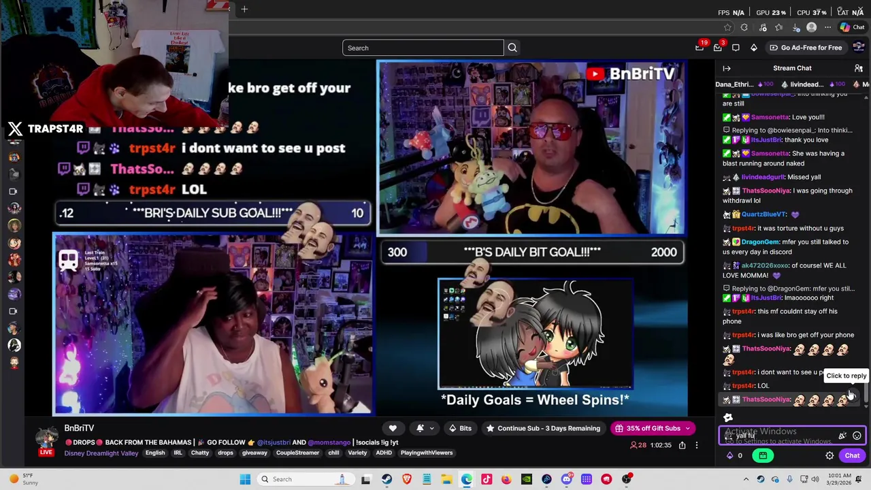The height and width of the screenshot is (490, 871).
Task: Open chat settings gear icon
Action: [829, 456]
